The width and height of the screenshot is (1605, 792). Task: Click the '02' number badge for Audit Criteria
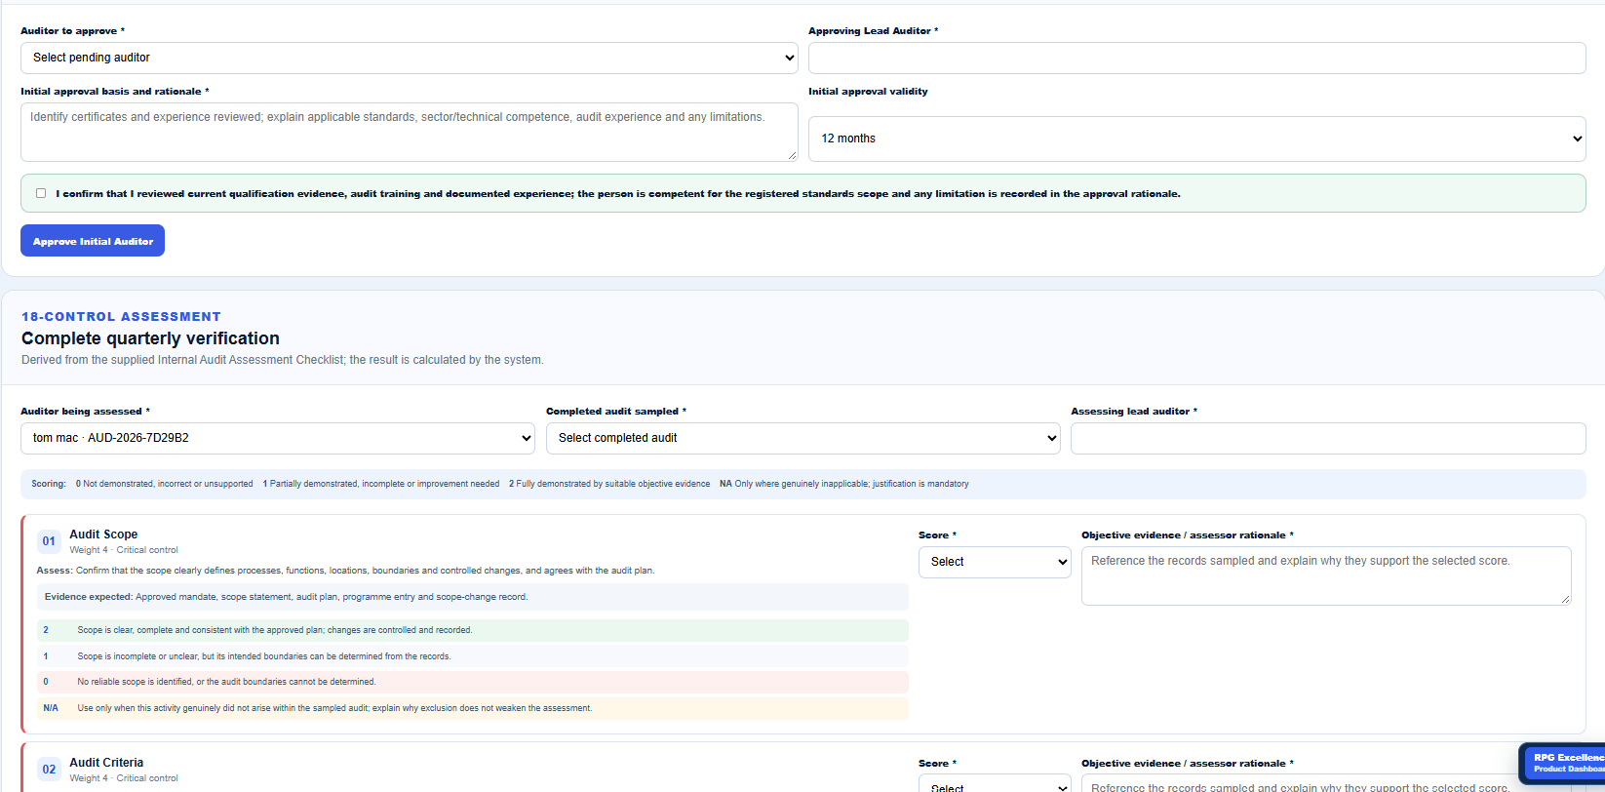[x=49, y=770]
